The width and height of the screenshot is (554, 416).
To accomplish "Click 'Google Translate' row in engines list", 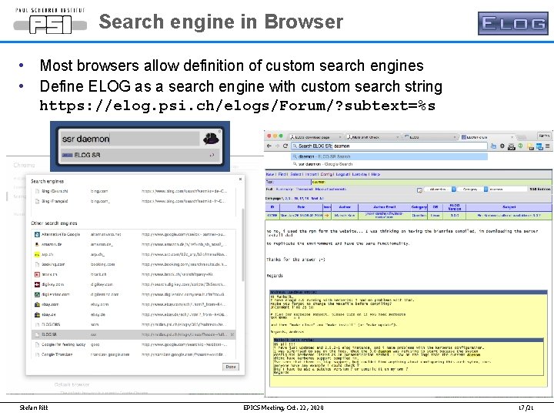I will (134, 354).
